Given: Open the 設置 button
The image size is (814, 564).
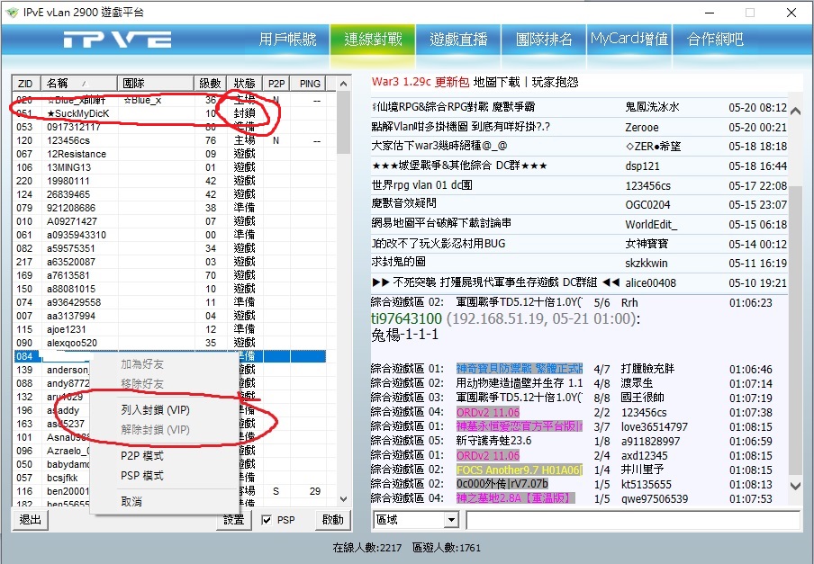Looking at the screenshot, I should click(x=234, y=519).
